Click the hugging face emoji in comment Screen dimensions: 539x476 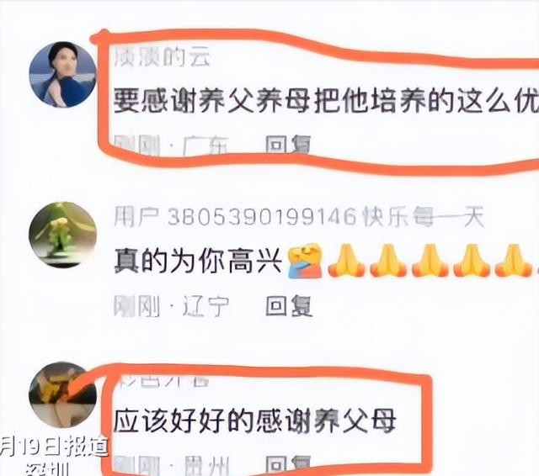point(305,262)
